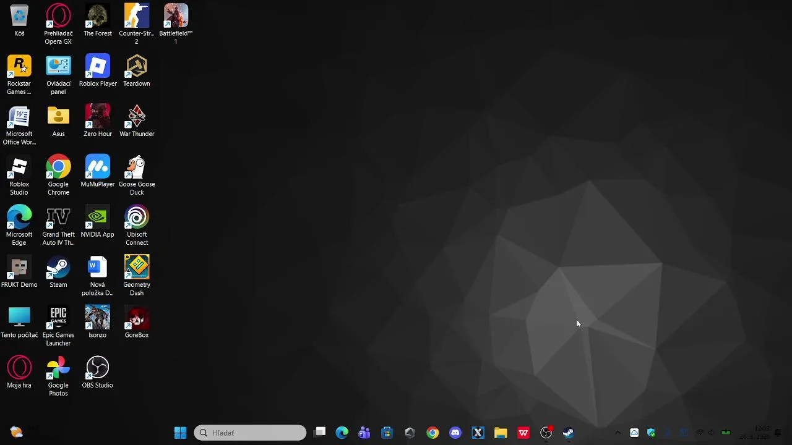
Task: Select the OBS Studio desktop shortcut
Action: pos(98,373)
